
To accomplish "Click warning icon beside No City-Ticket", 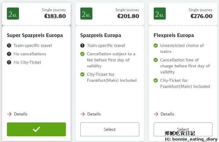I will [9, 63].
